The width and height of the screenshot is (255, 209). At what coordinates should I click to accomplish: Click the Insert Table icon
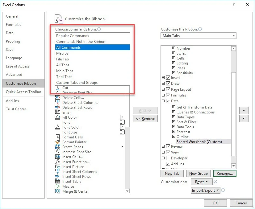[58, 182]
